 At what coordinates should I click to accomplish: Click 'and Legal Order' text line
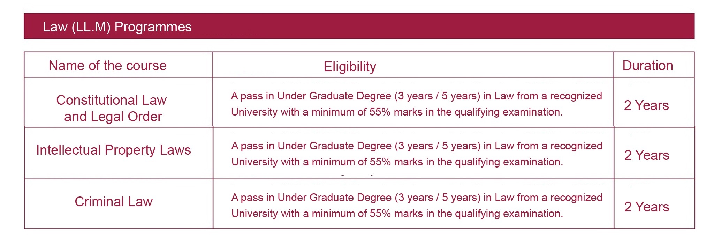(x=113, y=117)
